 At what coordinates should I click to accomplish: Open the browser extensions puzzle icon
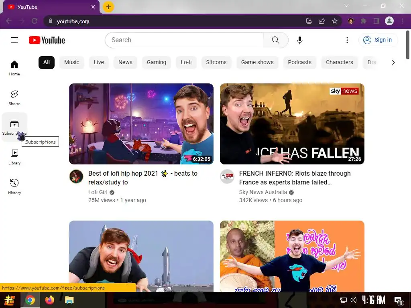point(364,21)
